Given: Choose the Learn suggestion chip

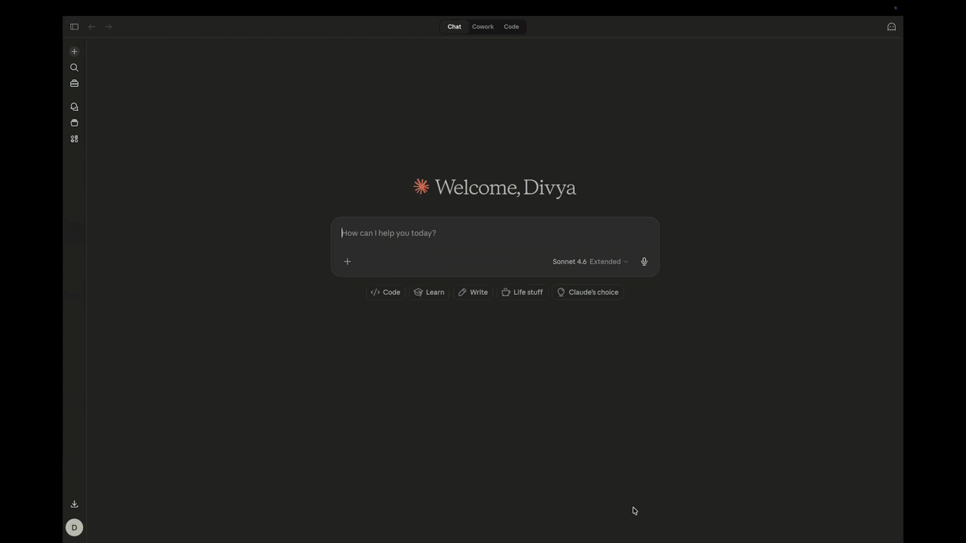Looking at the screenshot, I should click(x=429, y=292).
